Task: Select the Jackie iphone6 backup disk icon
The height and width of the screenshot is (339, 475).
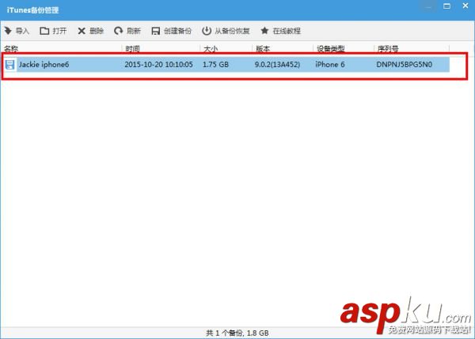Action: [9, 65]
